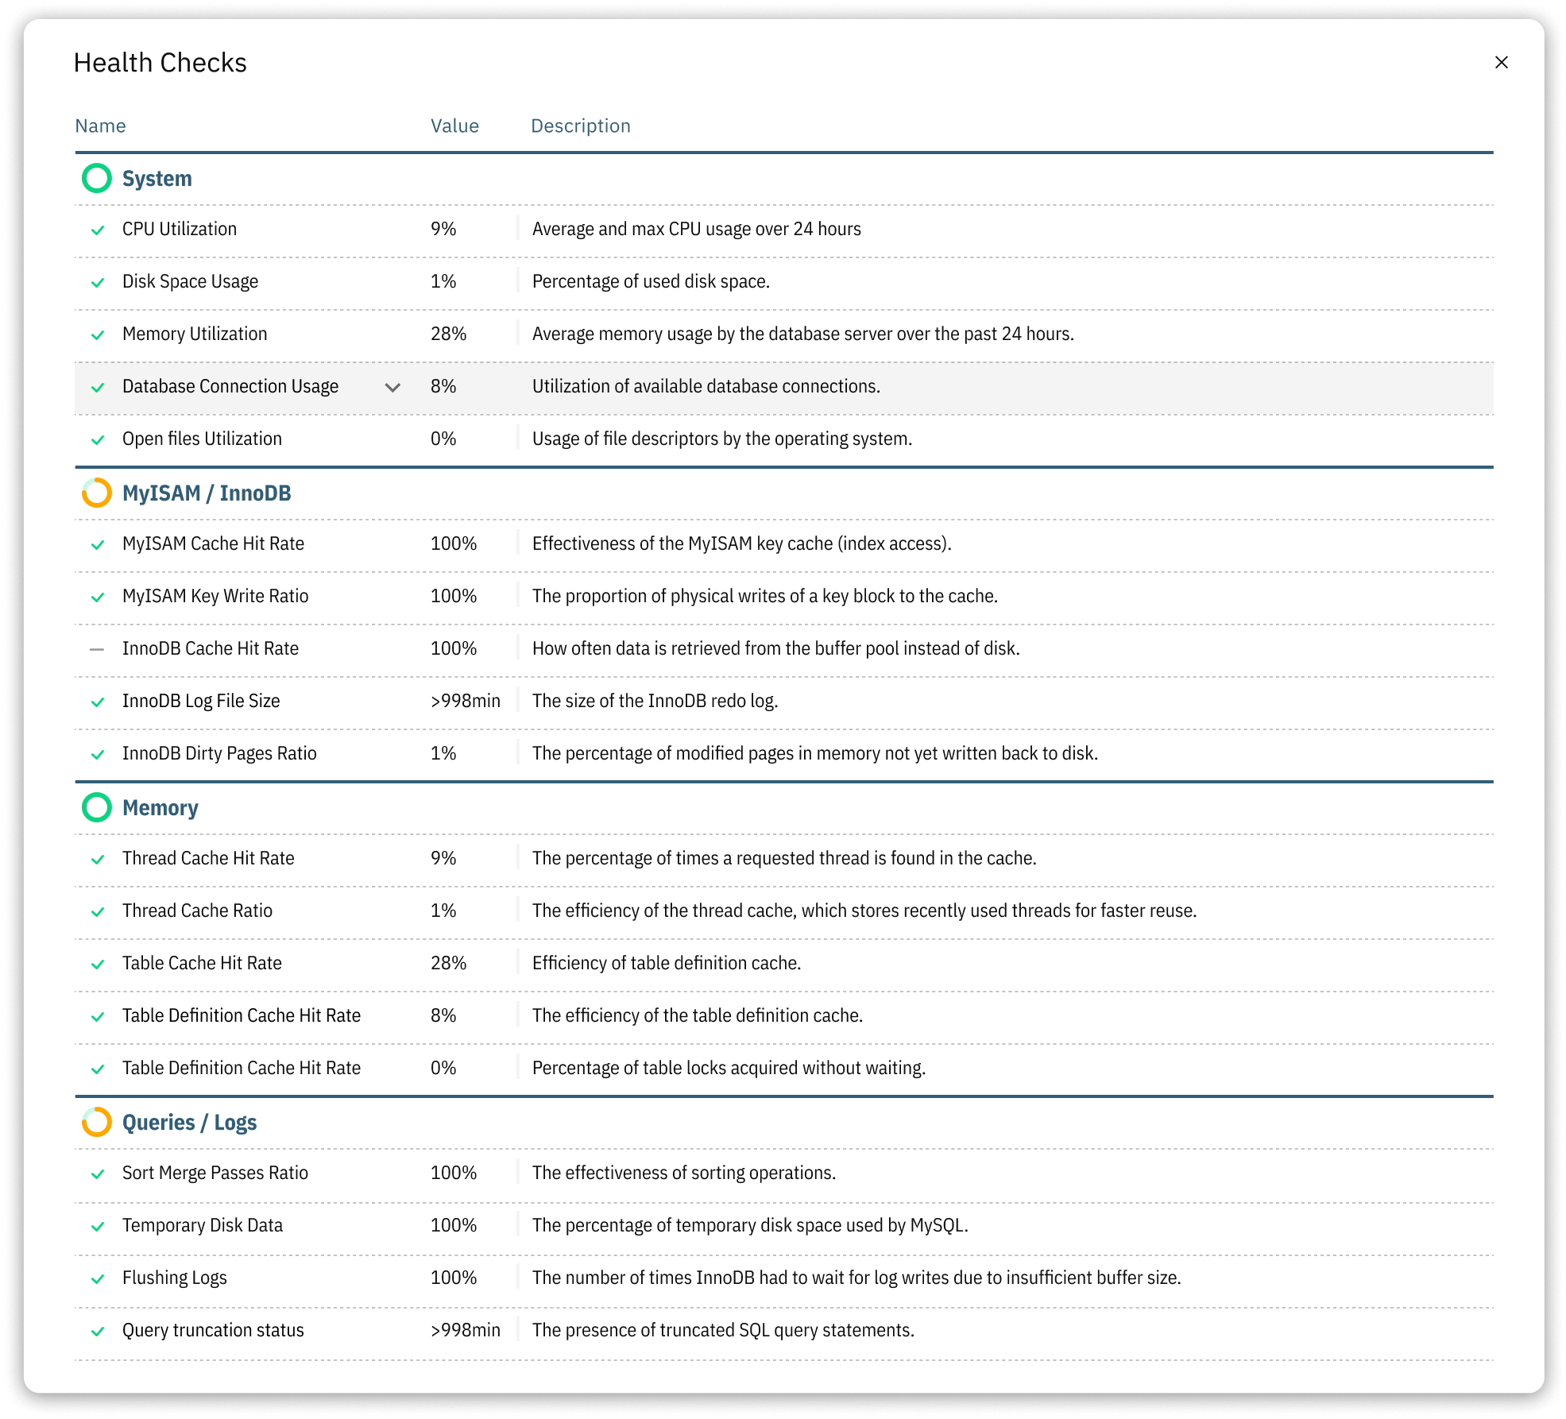Click the orange MyISAM / InnoDB status ring
The width and height of the screenshot is (1566, 1419).
[x=97, y=493]
